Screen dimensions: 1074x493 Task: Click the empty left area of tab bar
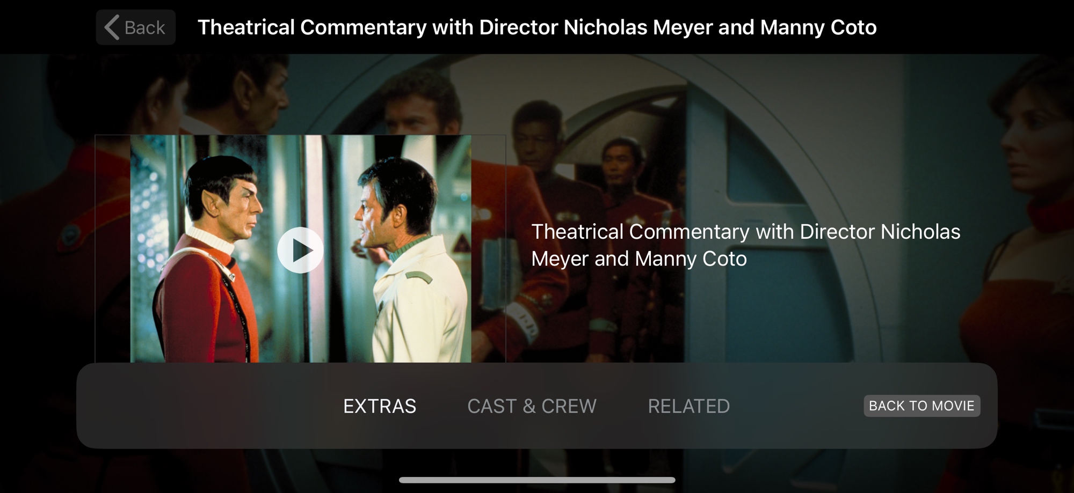[204, 406]
